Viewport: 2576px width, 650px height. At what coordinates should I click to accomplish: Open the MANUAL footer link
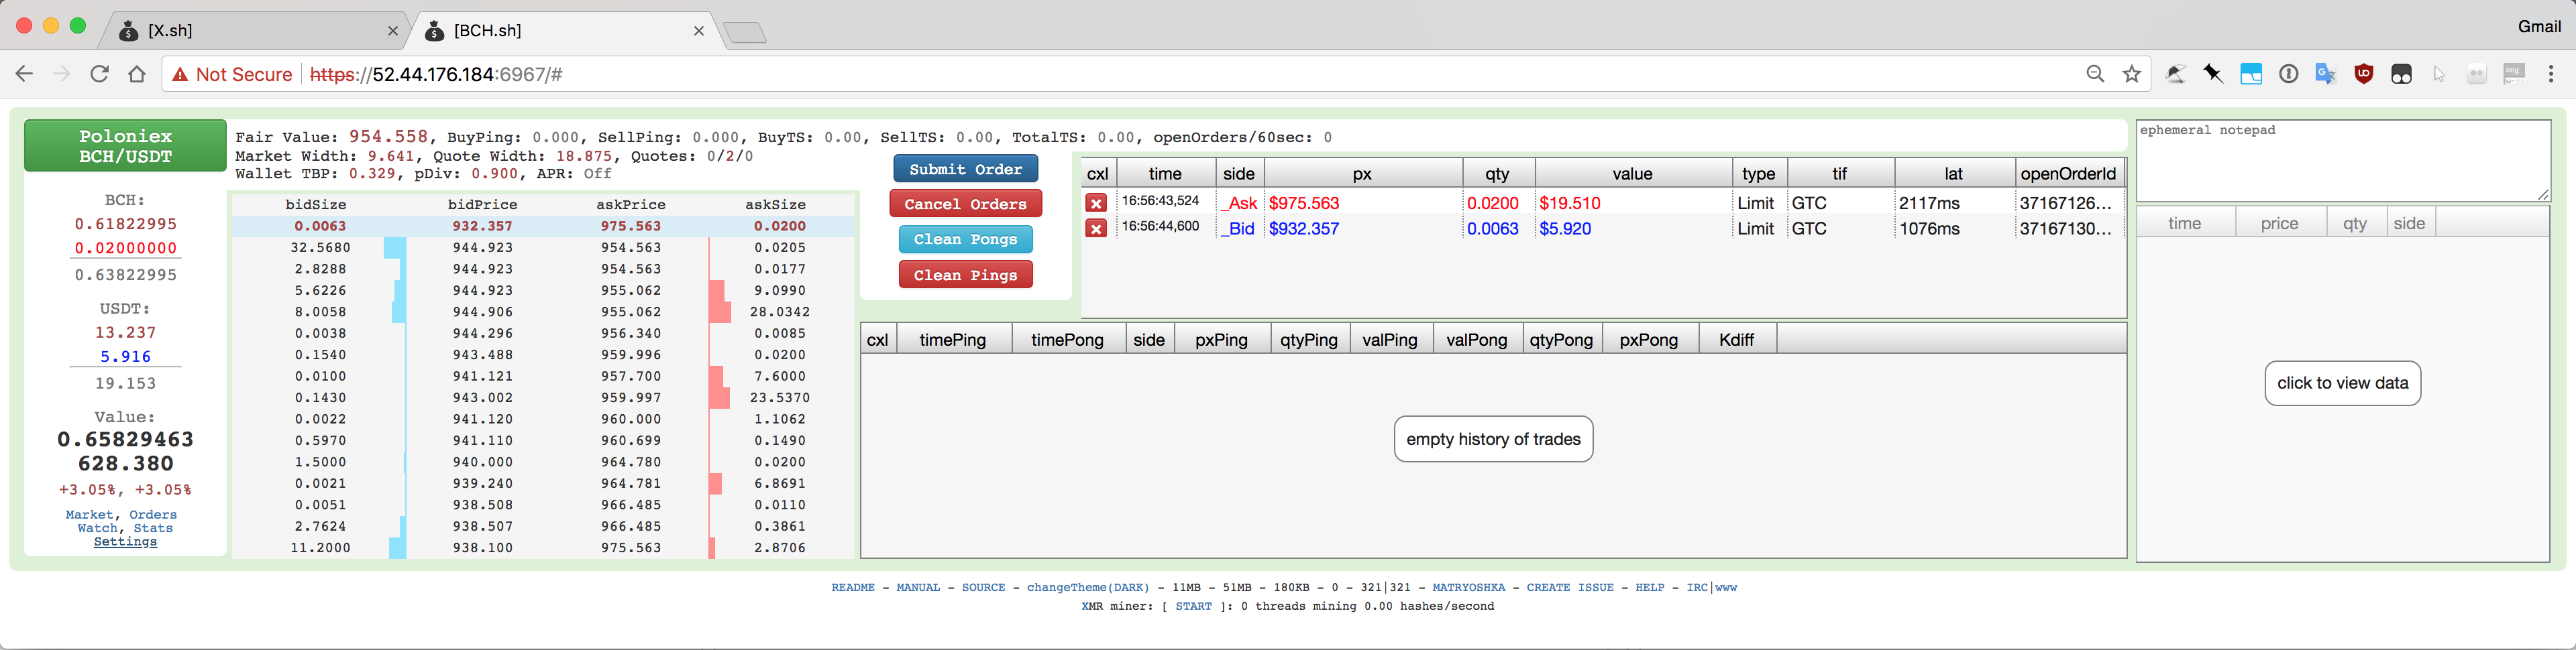918,587
